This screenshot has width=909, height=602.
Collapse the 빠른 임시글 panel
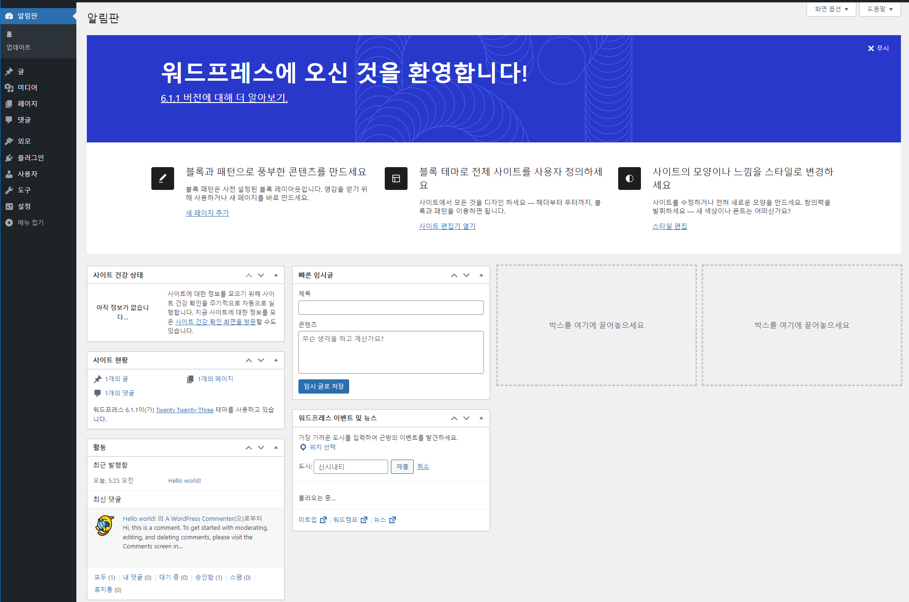(481, 275)
